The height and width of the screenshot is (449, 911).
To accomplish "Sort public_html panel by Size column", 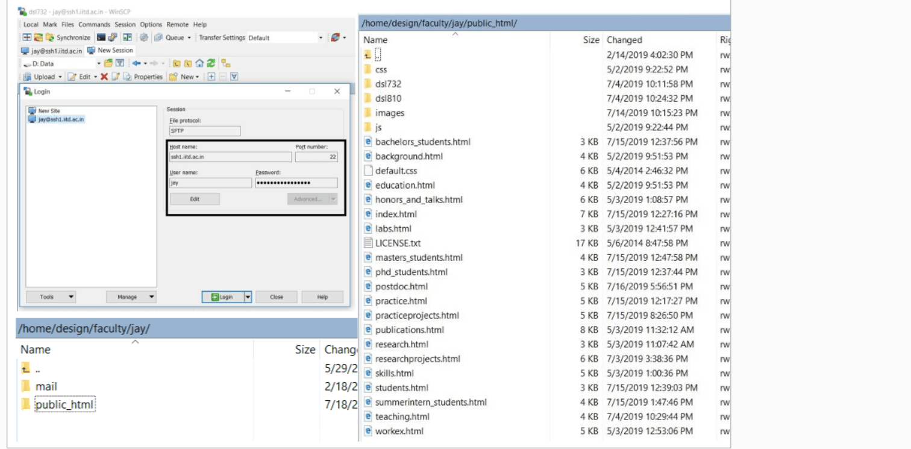I will [x=591, y=40].
